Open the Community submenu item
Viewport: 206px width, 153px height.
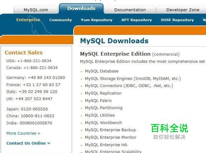pyautogui.click(x=61, y=20)
